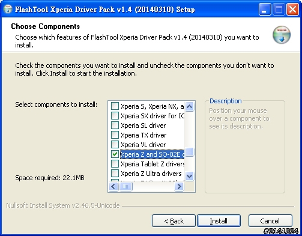Go to the previous step with Back
The width and height of the screenshot is (302, 236).
coord(174,221)
